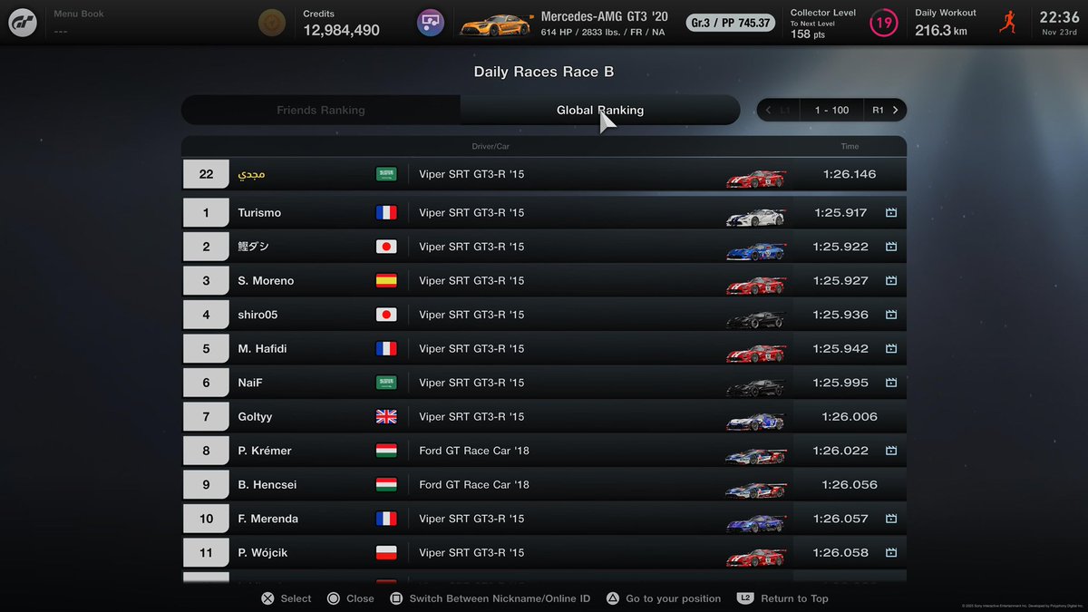Screen dimensions: 1088x612
Task: View replay icon for Turismo's time
Action: (x=890, y=213)
